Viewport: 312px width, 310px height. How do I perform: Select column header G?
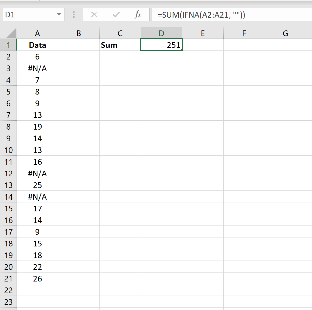click(285, 33)
